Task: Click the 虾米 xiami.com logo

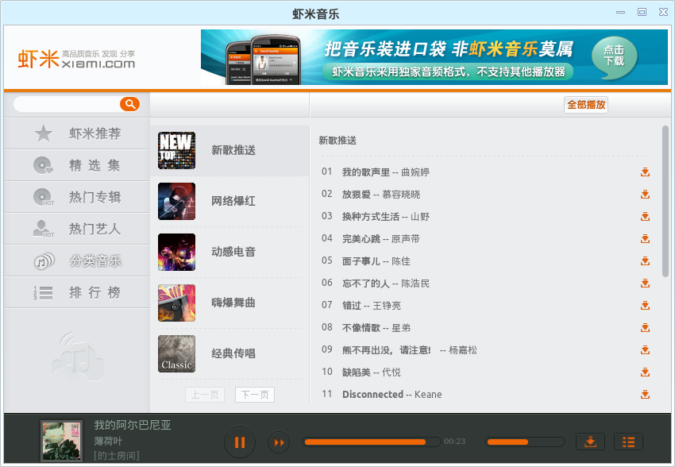Action: click(x=76, y=59)
